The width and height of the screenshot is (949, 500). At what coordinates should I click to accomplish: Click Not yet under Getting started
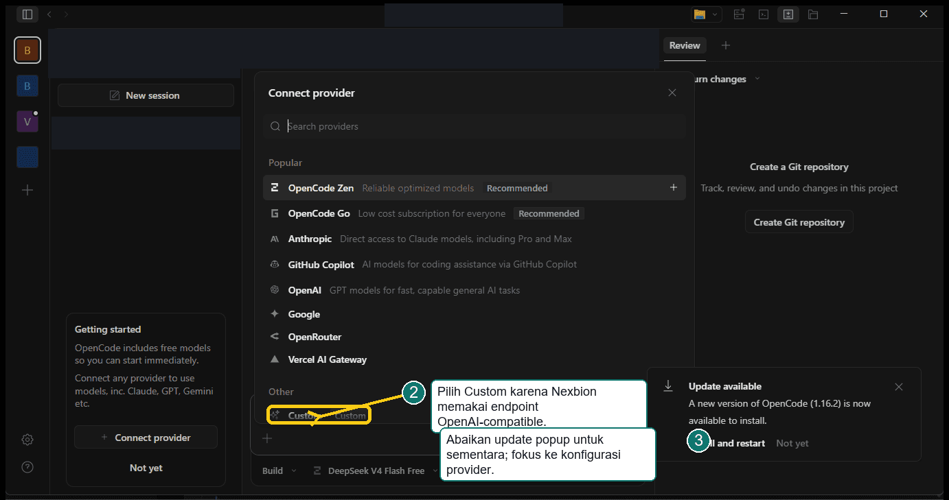146,468
